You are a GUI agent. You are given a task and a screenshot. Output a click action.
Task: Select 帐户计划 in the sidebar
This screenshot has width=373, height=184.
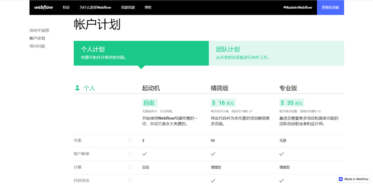(37, 38)
